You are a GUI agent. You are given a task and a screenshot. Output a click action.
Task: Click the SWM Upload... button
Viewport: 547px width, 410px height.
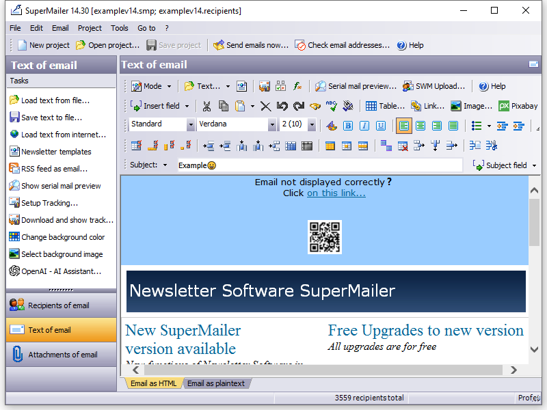[434, 86]
